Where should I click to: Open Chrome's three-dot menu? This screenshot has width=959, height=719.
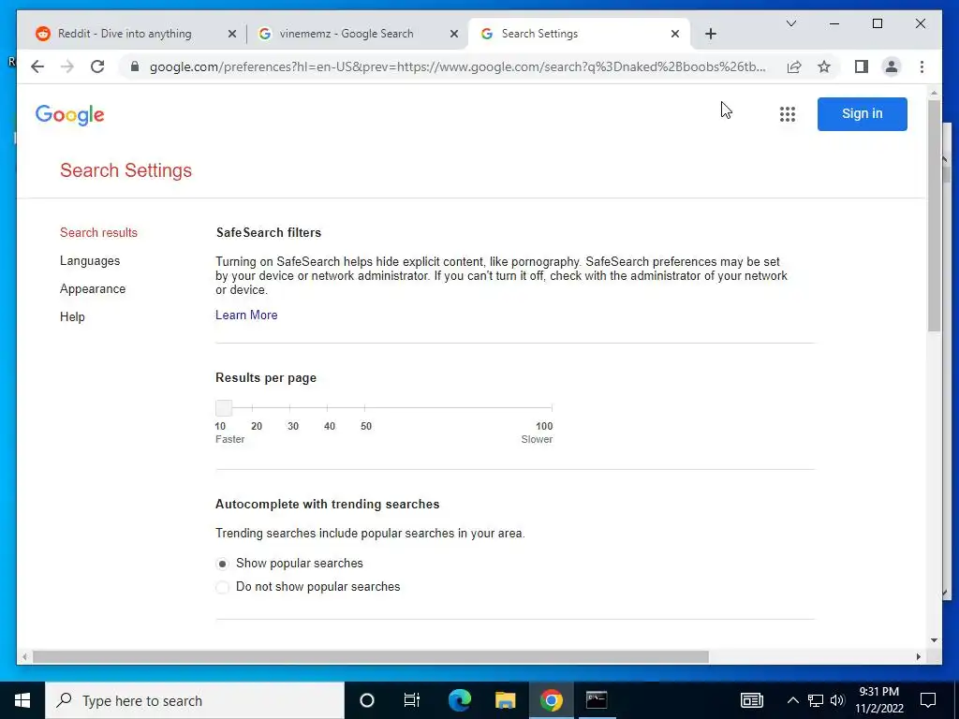pyautogui.click(x=922, y=66)
